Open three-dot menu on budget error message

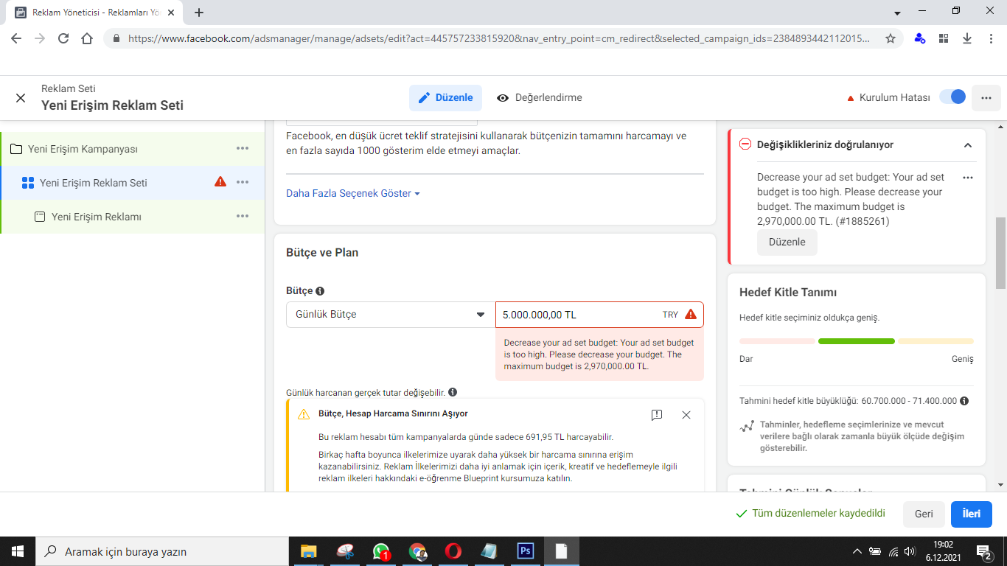[x=968, y=178]
